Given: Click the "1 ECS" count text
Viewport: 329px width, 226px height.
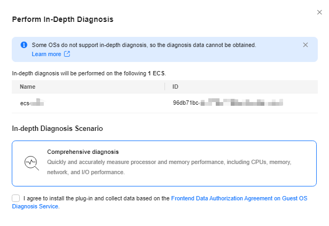Looking at the screenshot, I should click(156, 73).
